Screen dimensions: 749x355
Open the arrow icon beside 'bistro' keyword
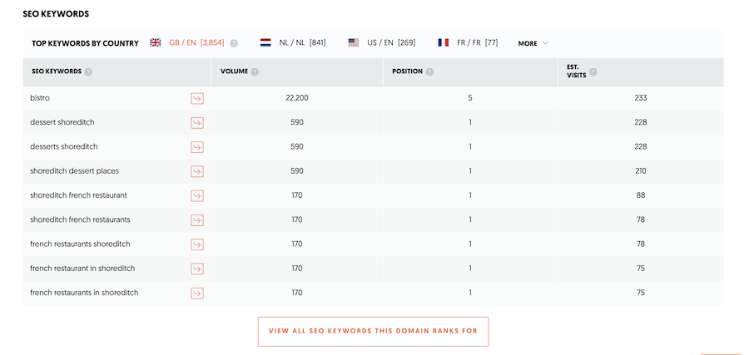click(197, 98)
